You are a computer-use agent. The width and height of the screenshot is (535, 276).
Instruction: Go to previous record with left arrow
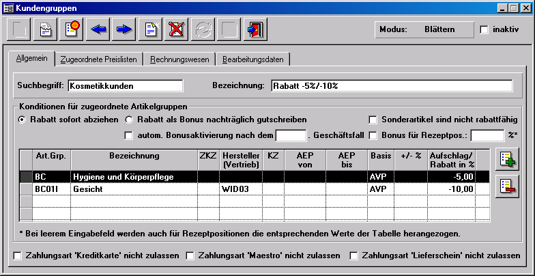tap(98, 29)
